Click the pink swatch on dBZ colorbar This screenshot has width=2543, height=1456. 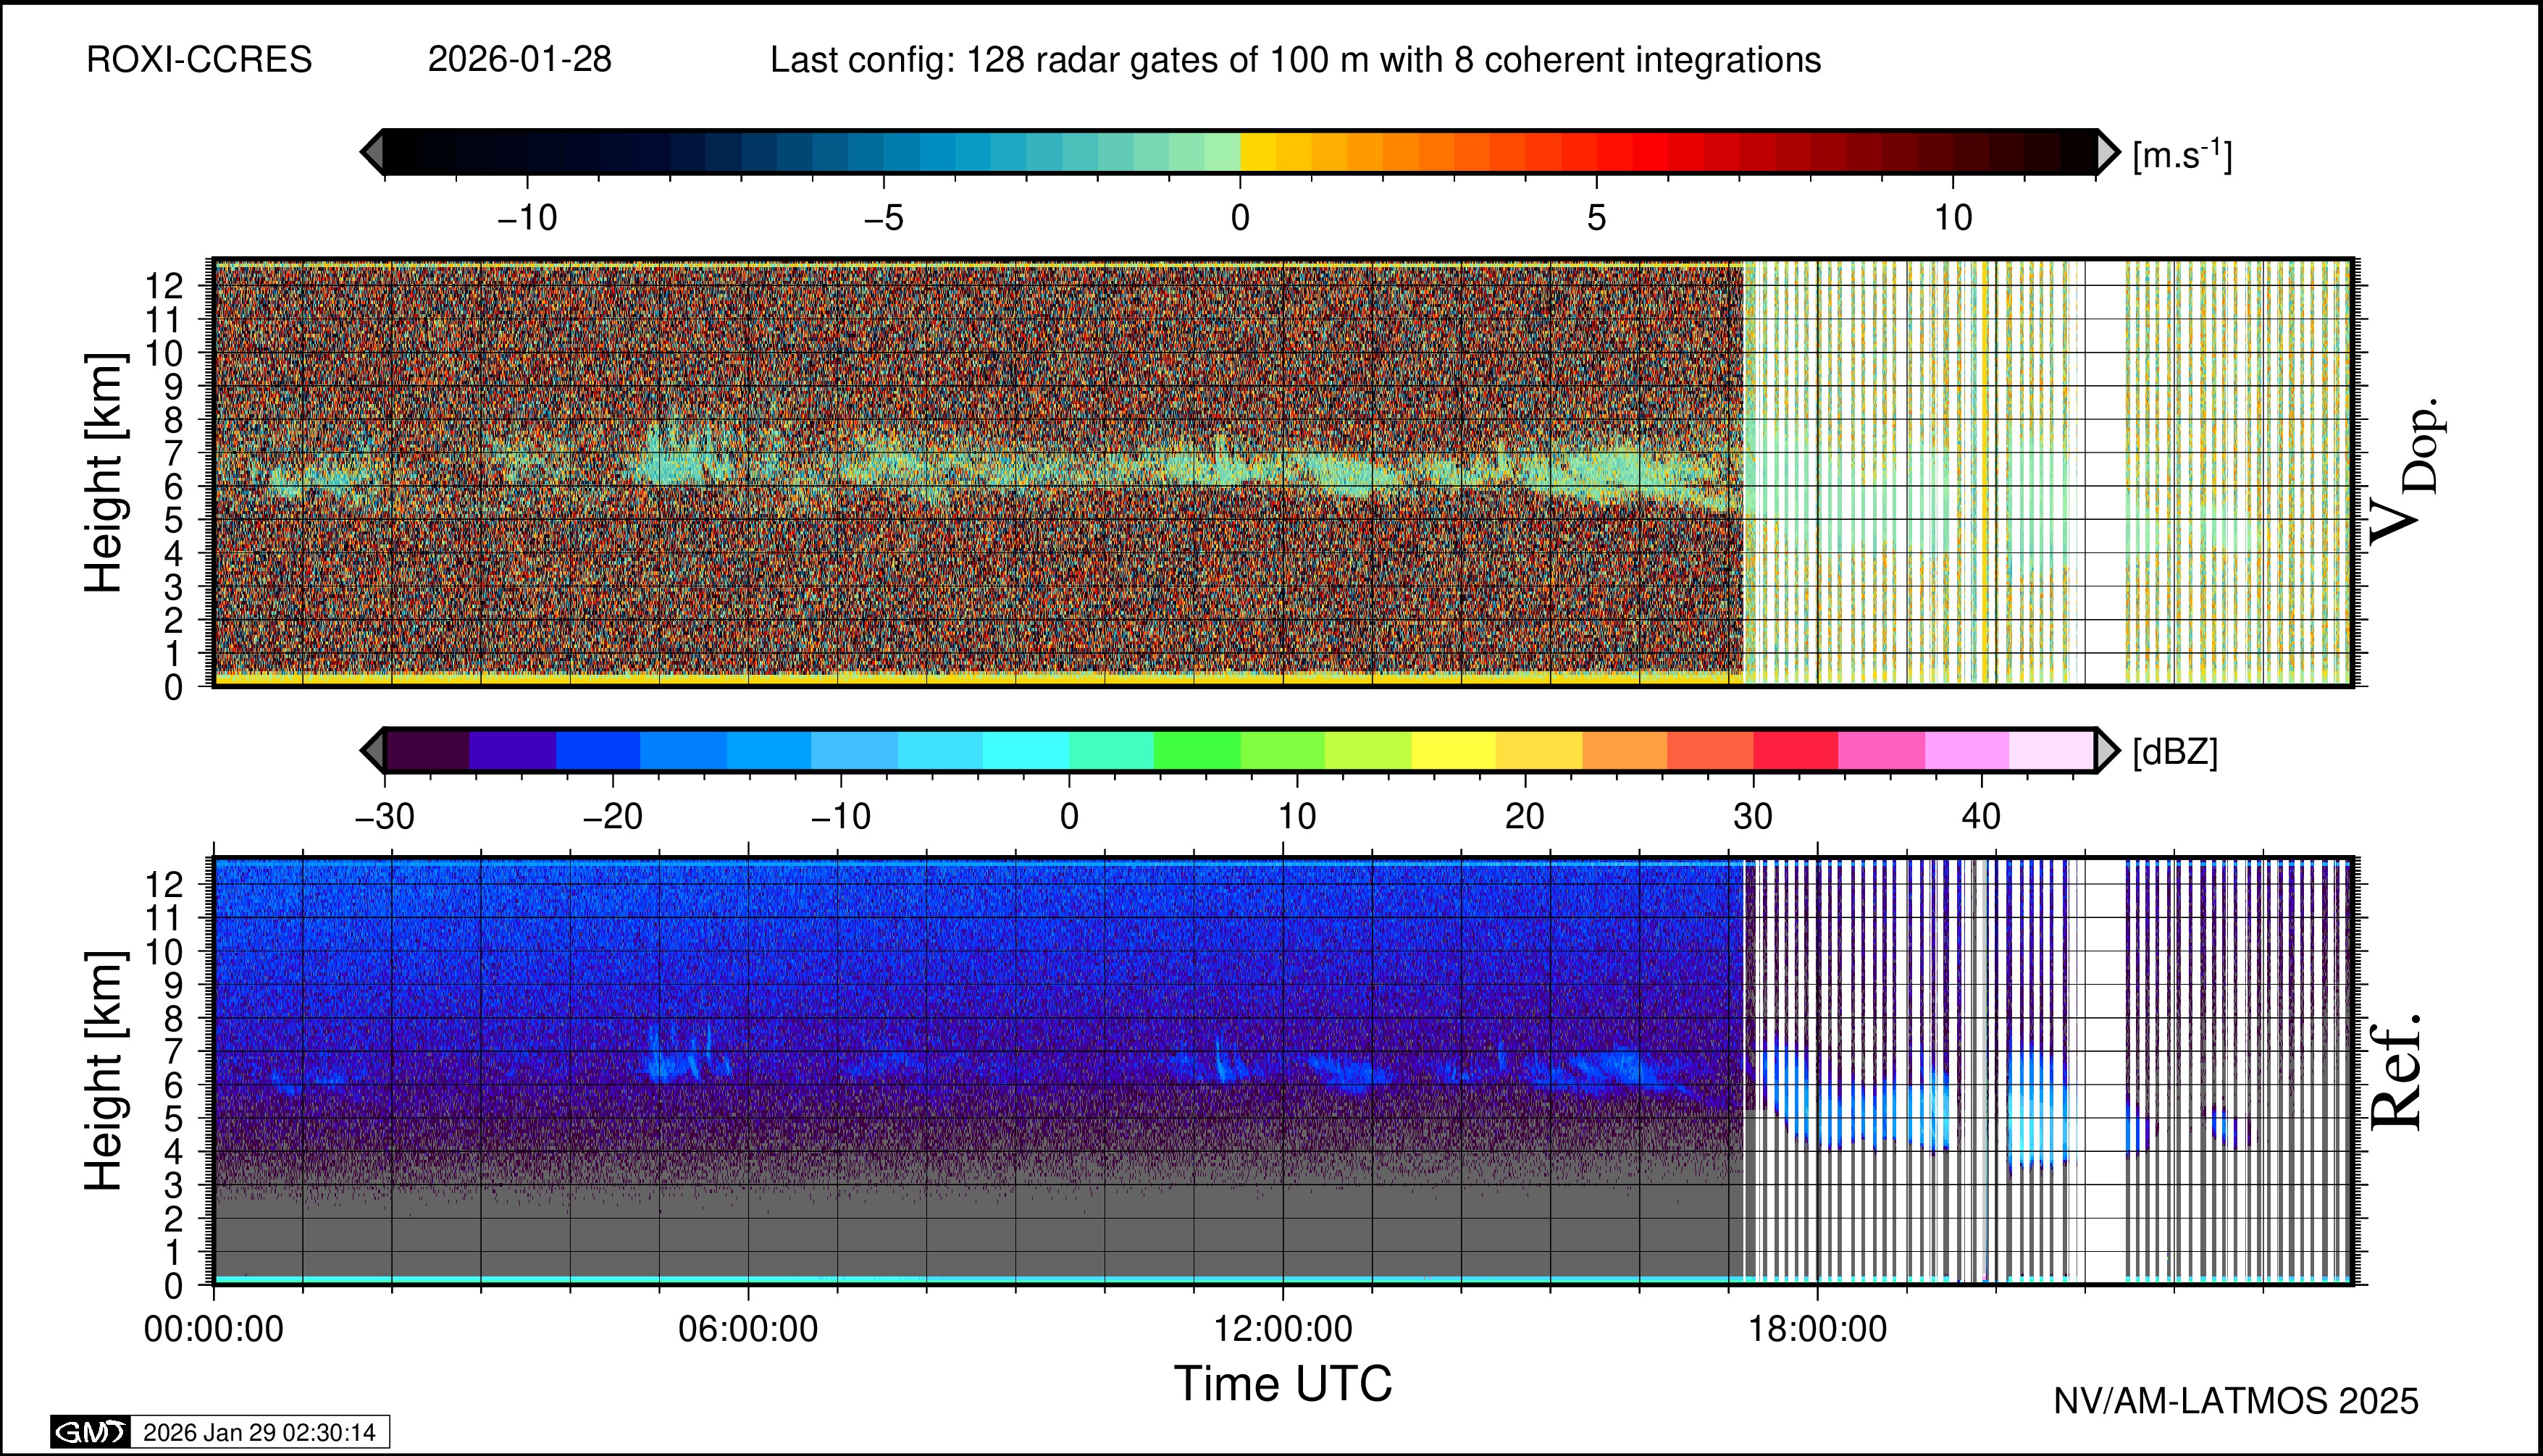pyautogui.click(x=1881, y=750)
